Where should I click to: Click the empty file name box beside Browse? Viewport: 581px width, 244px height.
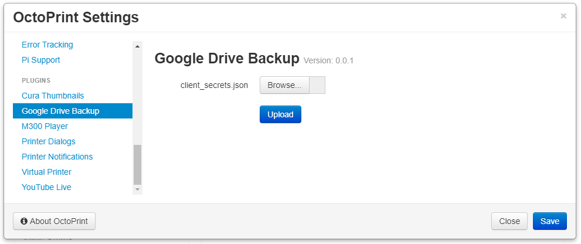(317, 85)
